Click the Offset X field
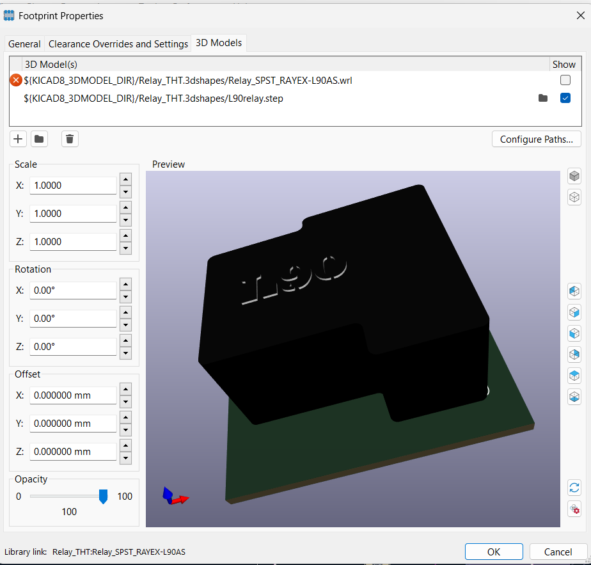The image size is (591, 565). [x=73, y=395]
